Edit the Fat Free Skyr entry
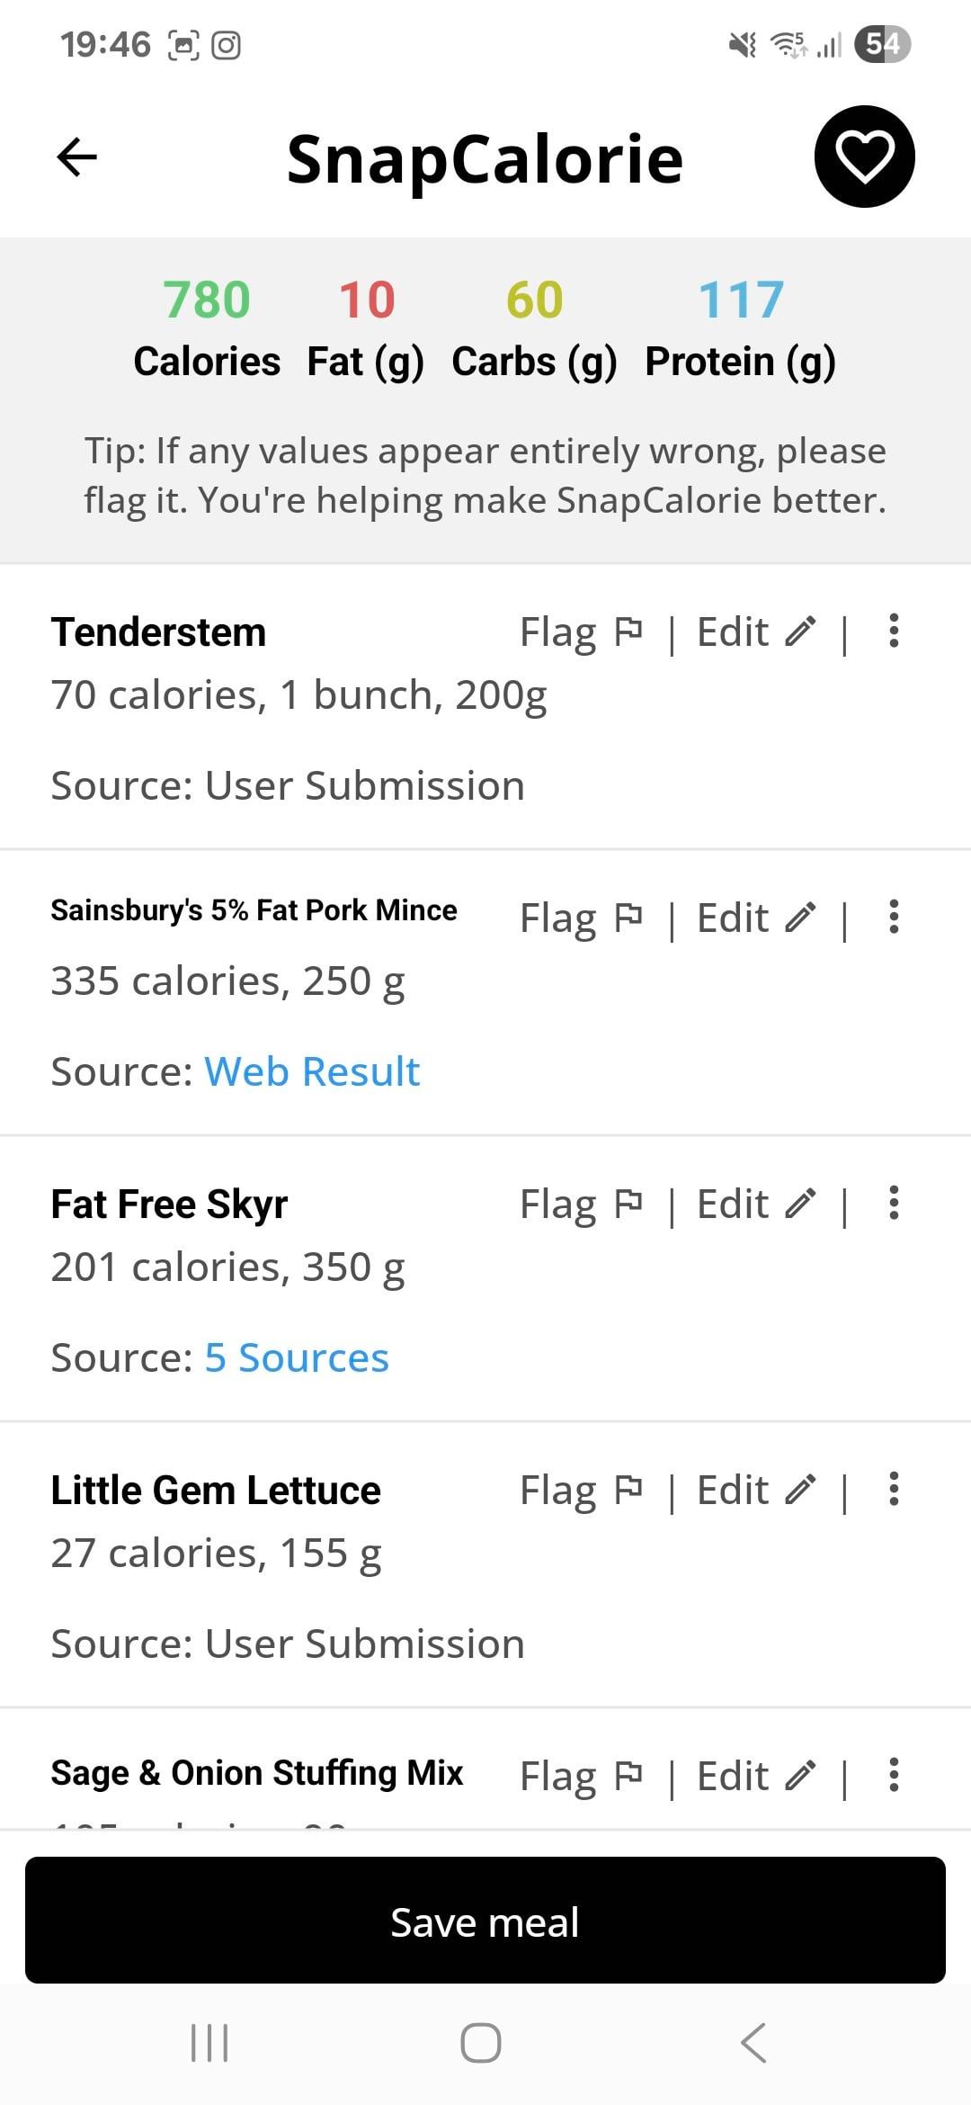971x2105 pixels. tap(756, 1205)
